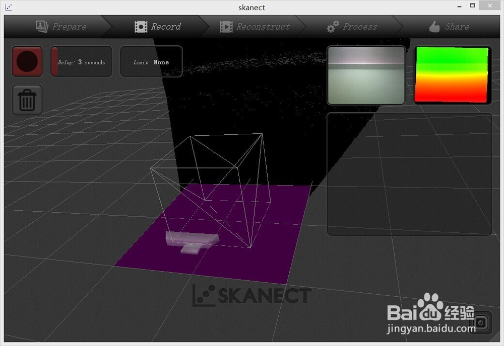Click the Prepare tab photo icon
Viewport: 504px width, 346px height.
(42, 27)
